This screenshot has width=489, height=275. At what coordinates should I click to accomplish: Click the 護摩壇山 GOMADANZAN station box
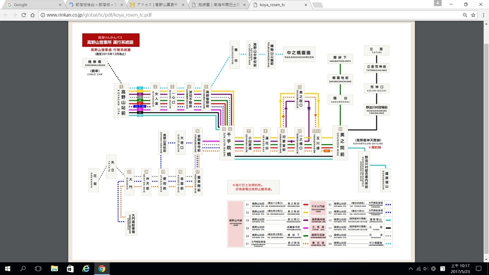[x=386, y=180]
